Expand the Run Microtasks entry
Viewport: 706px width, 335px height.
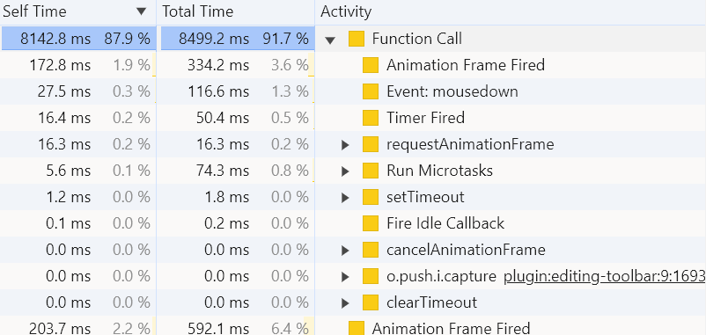click(x=345, y=171)
